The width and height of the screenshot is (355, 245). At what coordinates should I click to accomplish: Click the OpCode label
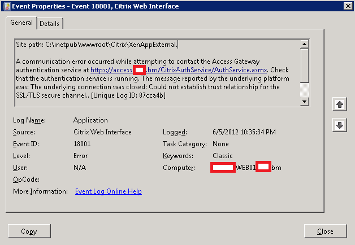(26, 180)
